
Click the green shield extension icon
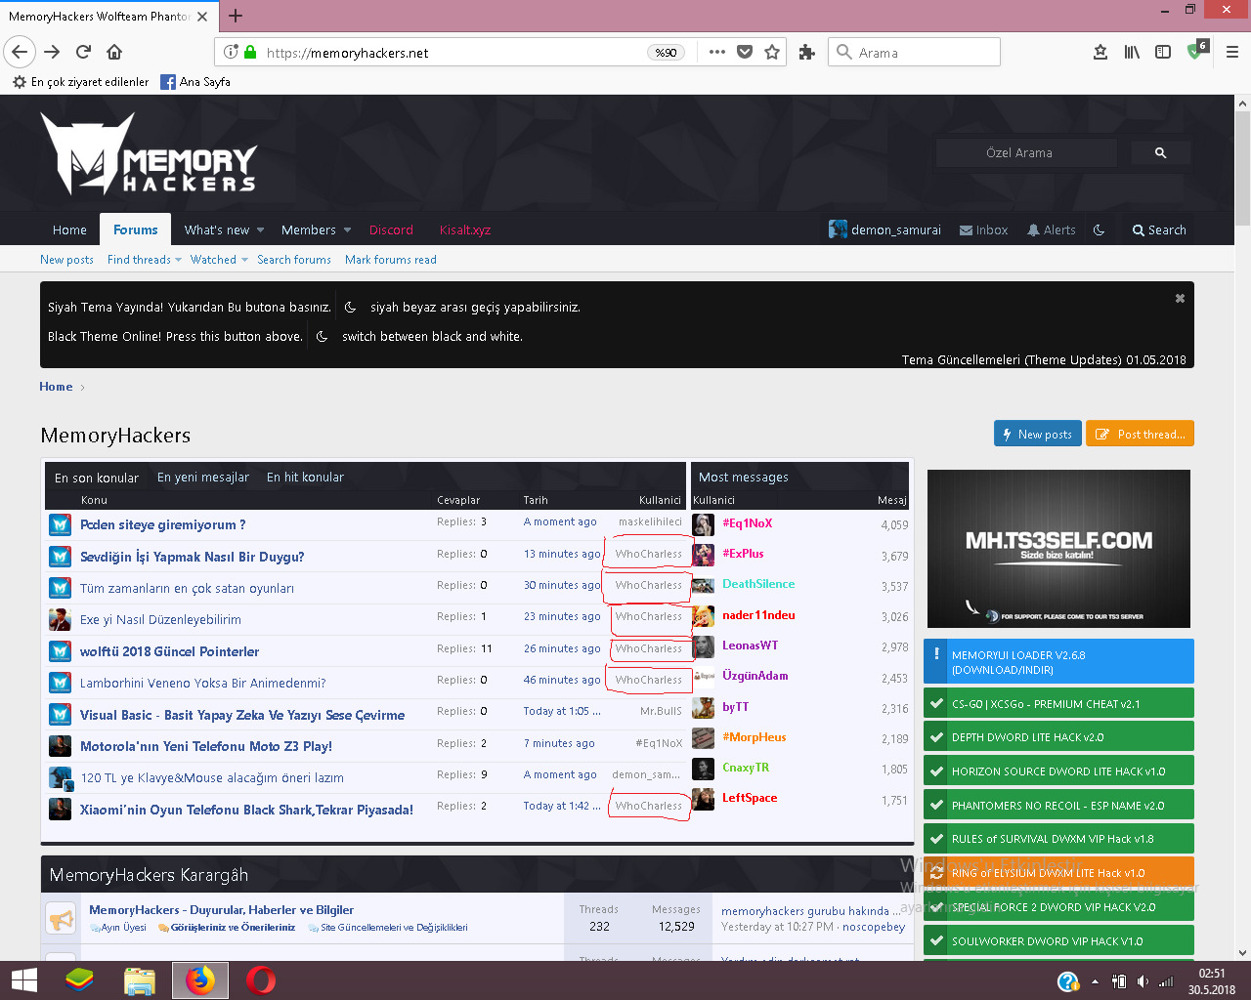pos(1196,50)
